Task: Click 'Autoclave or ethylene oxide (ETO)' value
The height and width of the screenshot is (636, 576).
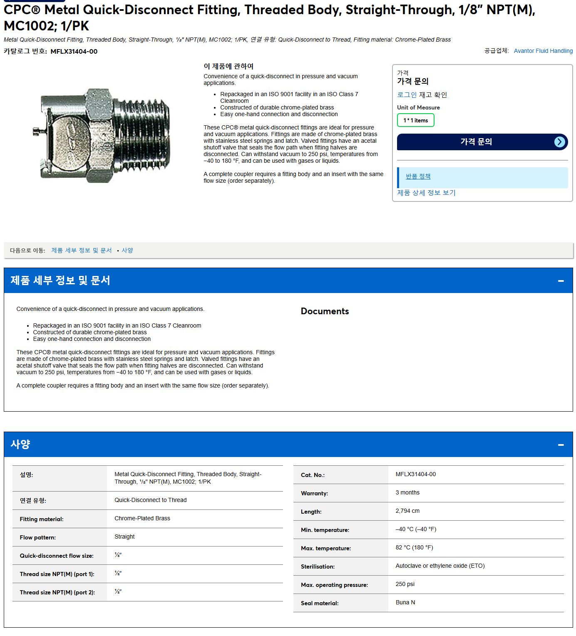Action: (440, 566)
